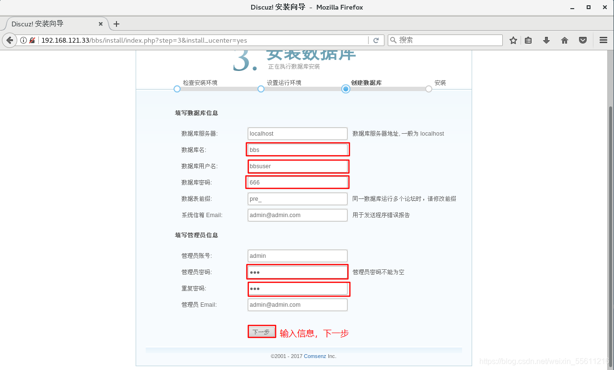Go to the Firefox home icon
Viewport: 614px width, 370px height.
click(565, 40)
